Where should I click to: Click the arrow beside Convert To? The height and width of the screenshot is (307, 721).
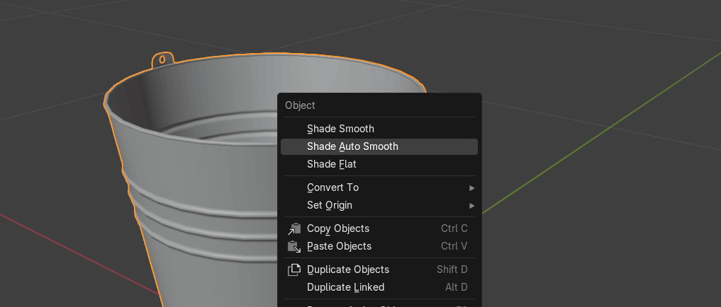point(471,188)
